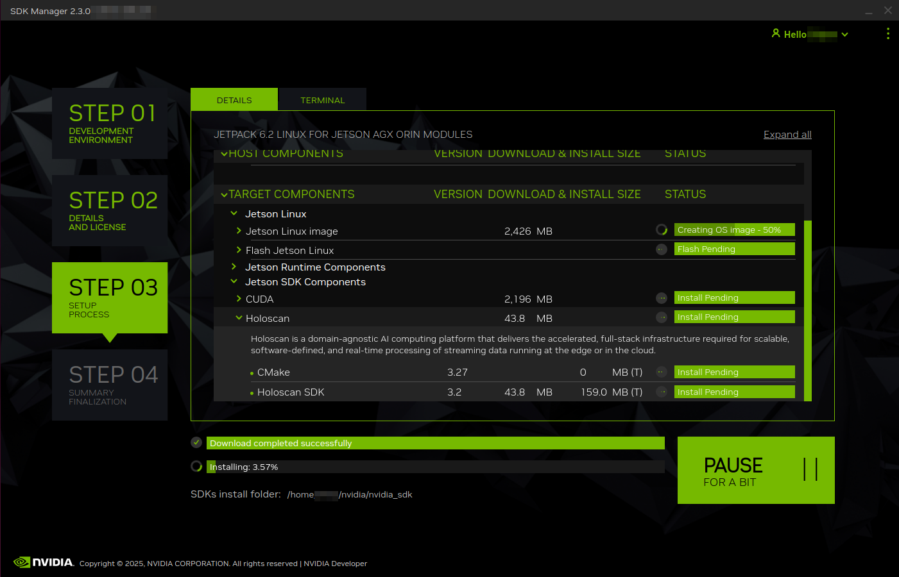Click the user profile icon beside Hello
The image size is (899, 577).
pyautogui.click(x=776, y=33)
